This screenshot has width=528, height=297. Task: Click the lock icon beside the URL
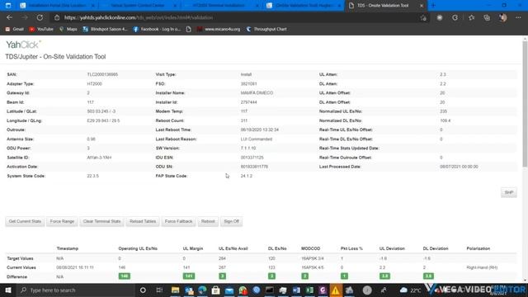coord(57,17)
